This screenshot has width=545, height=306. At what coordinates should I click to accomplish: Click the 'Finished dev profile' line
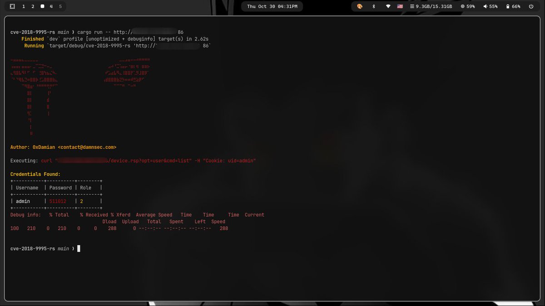pyautogui.click(x=115, y=39)
